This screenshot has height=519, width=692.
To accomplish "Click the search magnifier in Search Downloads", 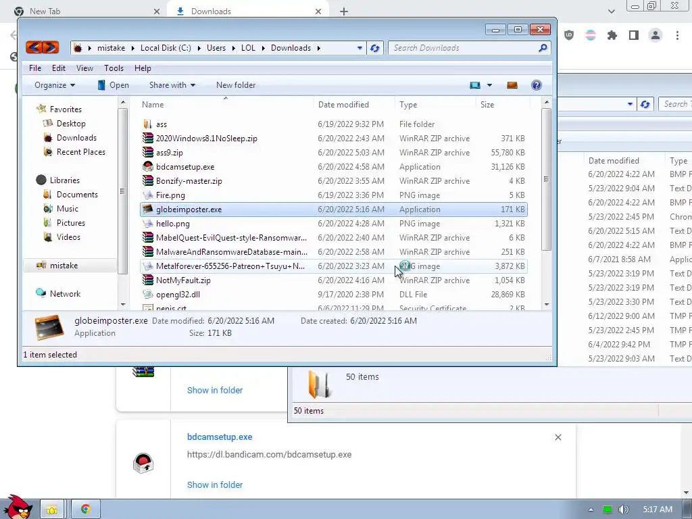I will pyautogui.click(x=543, y=48).
